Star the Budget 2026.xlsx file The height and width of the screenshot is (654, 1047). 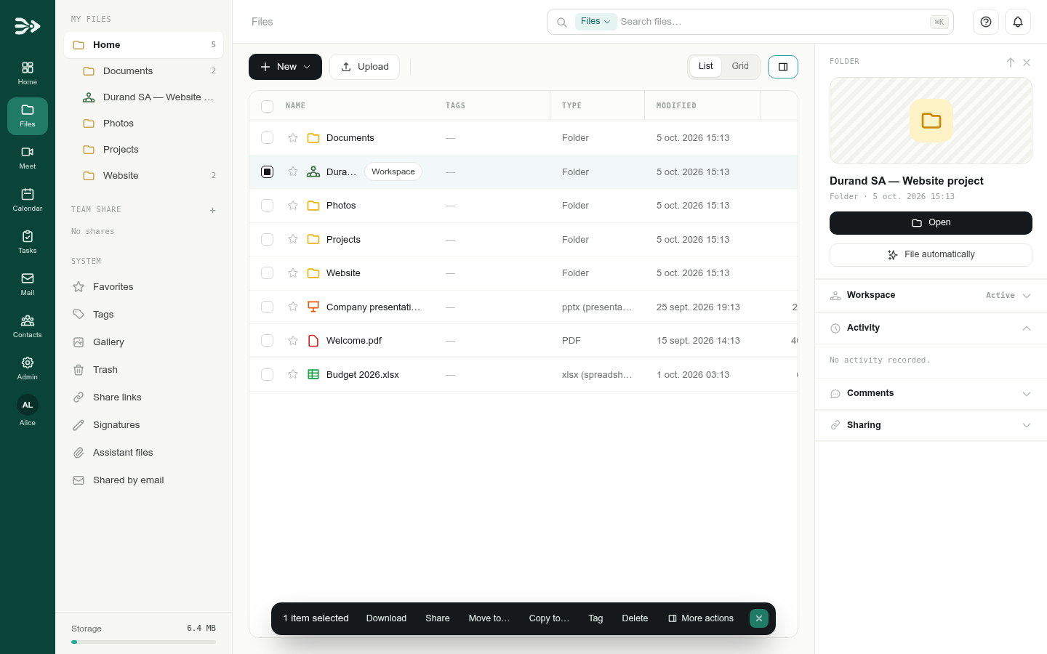(293, 375)
